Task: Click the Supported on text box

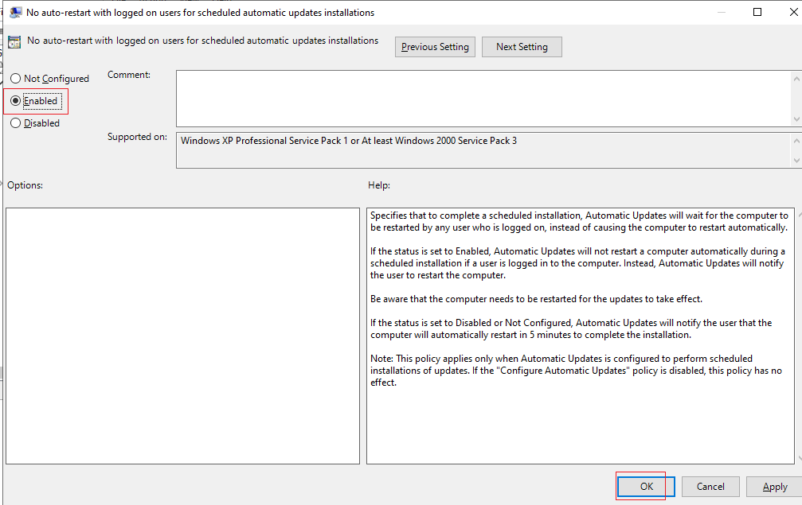Action: (x=484, y=150)
